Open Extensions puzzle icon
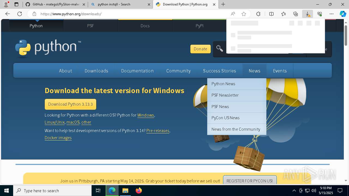 point(258,14)
